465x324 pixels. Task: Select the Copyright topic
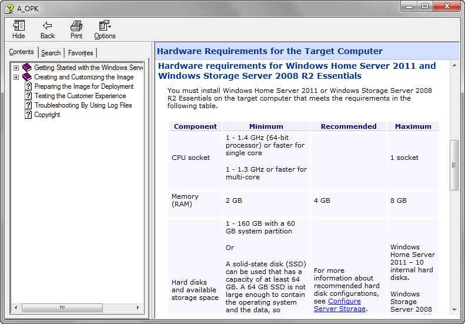(x=47, y=115)
